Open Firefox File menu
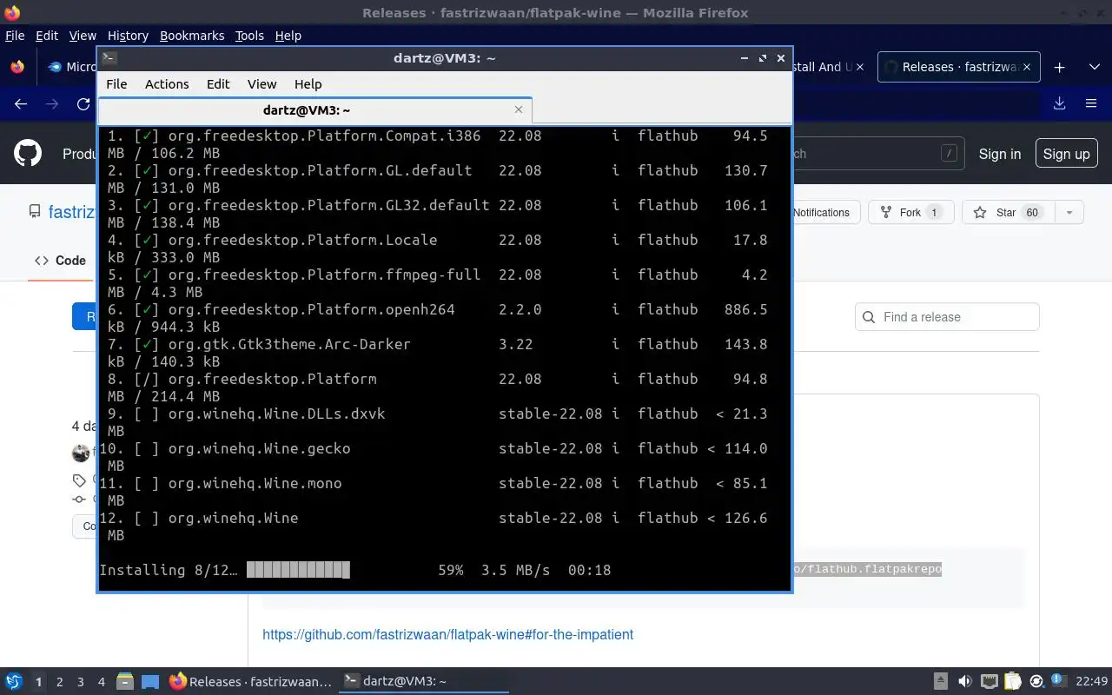This screenshot has width=1112, height=695. 15,36
